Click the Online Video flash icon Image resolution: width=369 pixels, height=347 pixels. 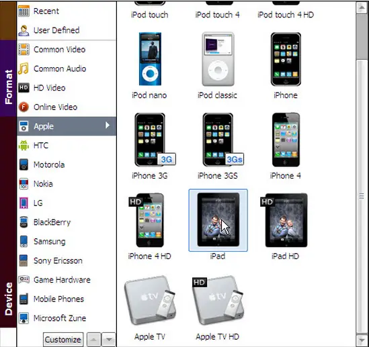point(24,107)
